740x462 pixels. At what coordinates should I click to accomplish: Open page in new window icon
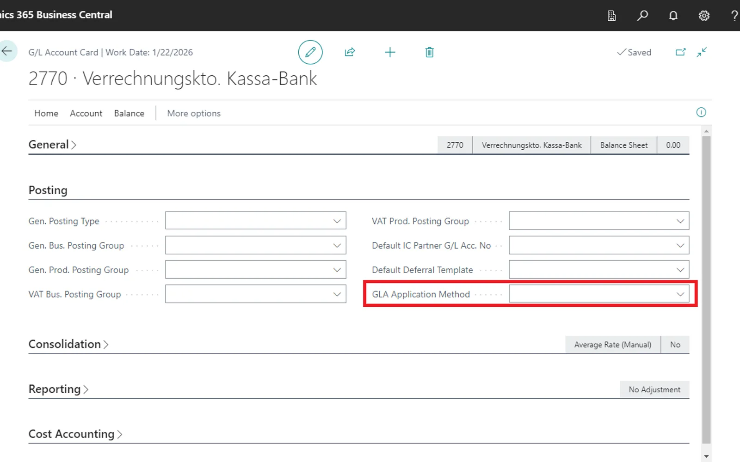coord(681,52)
